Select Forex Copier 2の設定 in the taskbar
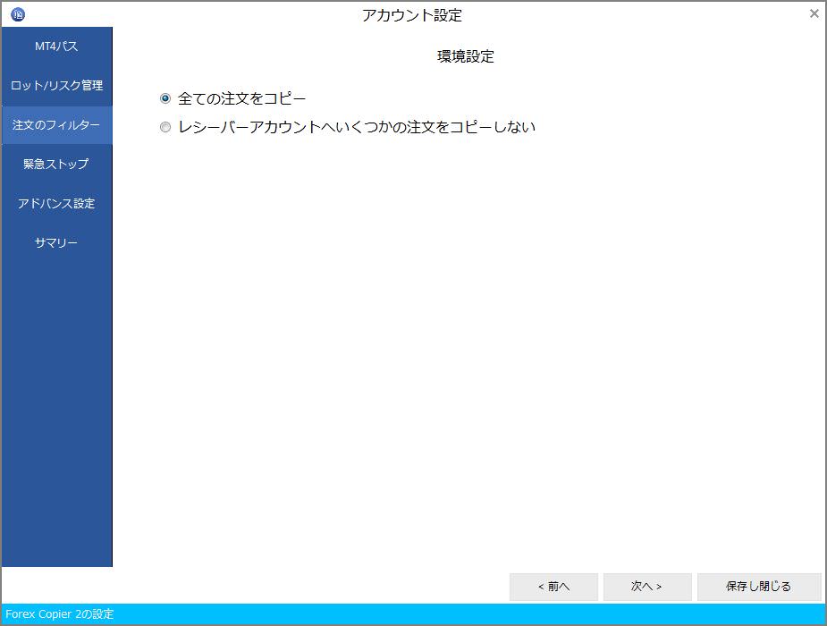The height and width of the screenshot is (626, 827). [x=56, y=614]
